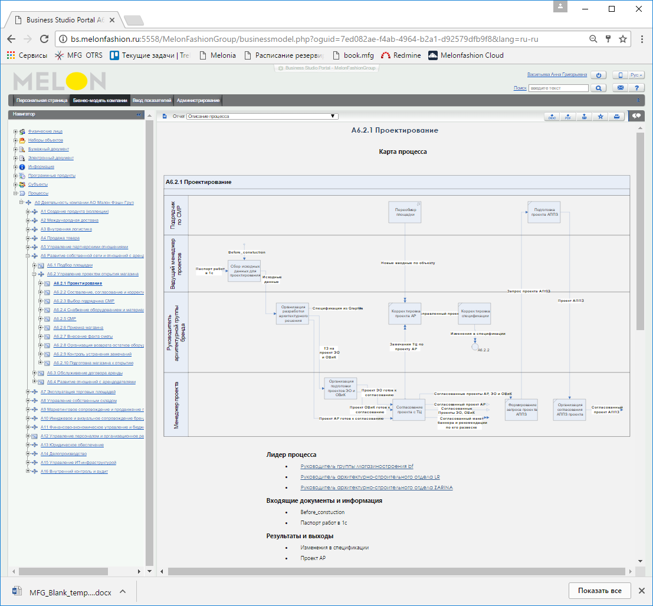653x606 pixels.
Task: Print the process report
Action: click(x=616, y=116)
